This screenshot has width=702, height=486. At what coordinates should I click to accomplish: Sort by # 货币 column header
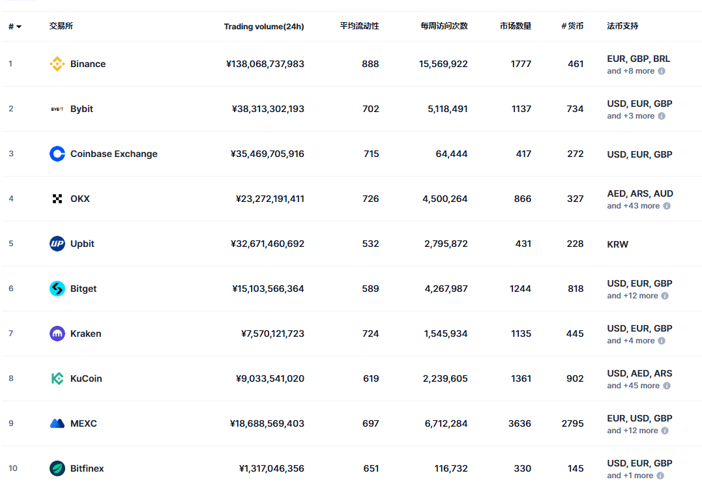572,26
